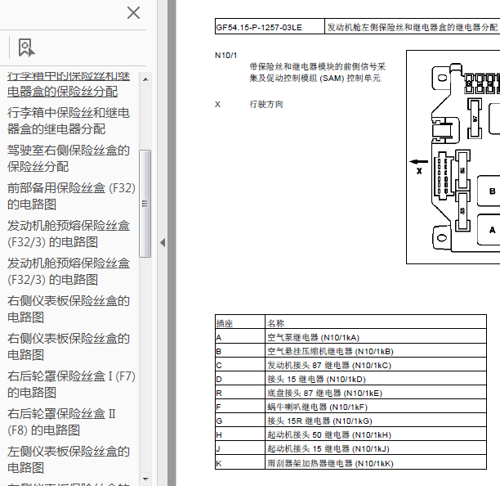Open bookmark 行李箱中的保险丝和继电器盒的保险丝分配
Screen dimensions: 500x486
[69, 83]
